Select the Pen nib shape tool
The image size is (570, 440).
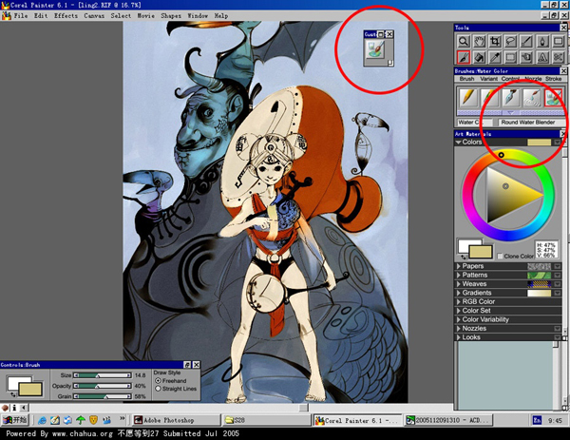click(542, 42)
